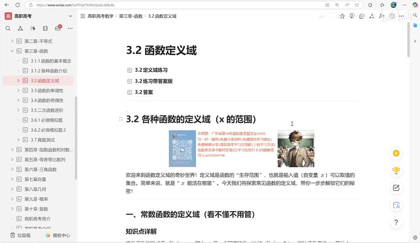This screenshot has height=243, width=420.
Task: Open the page graph view icon
Action: click(x=372, y=16)
